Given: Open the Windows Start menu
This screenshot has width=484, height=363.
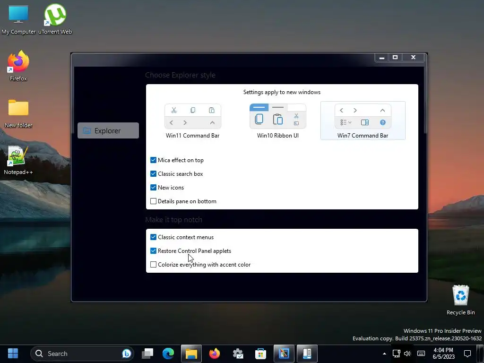Looking at the screenshot, I should (13, 354).
